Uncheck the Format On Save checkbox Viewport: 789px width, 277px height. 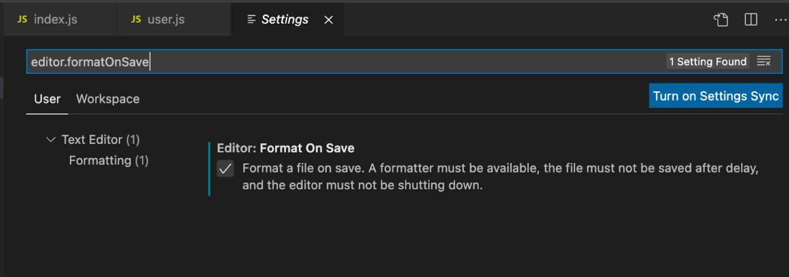point(225,168)
